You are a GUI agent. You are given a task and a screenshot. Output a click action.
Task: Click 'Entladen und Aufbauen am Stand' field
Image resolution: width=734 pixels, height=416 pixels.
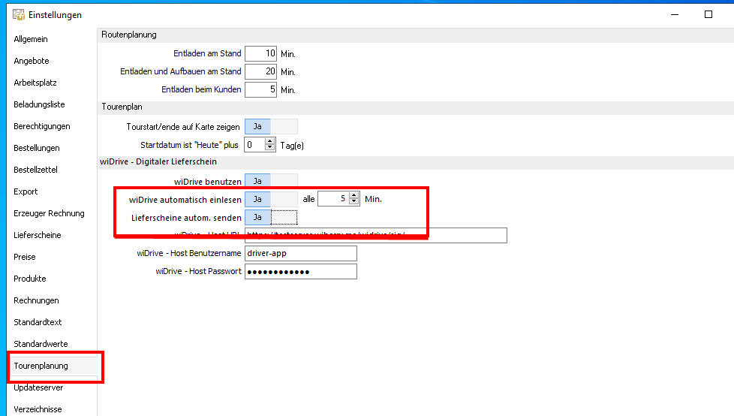pyautogui.click(x=260, y=71)
